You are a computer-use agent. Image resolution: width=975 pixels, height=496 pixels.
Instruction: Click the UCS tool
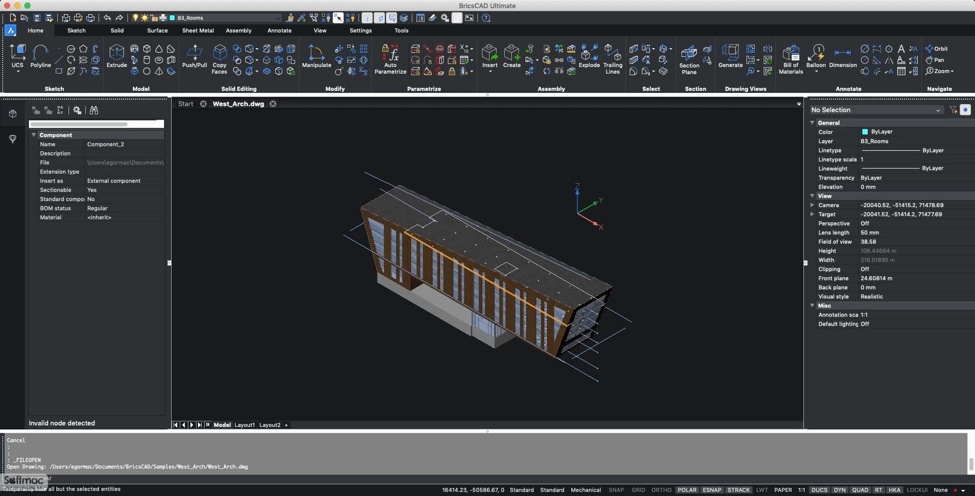point(17,57)
